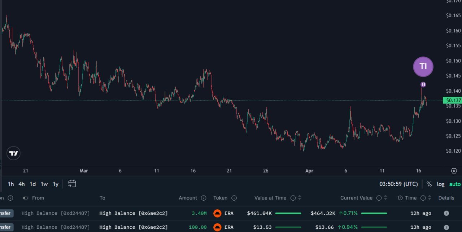Click ERA token icon in first row
This screenshot has width=462, height=232.
[217, 213]
